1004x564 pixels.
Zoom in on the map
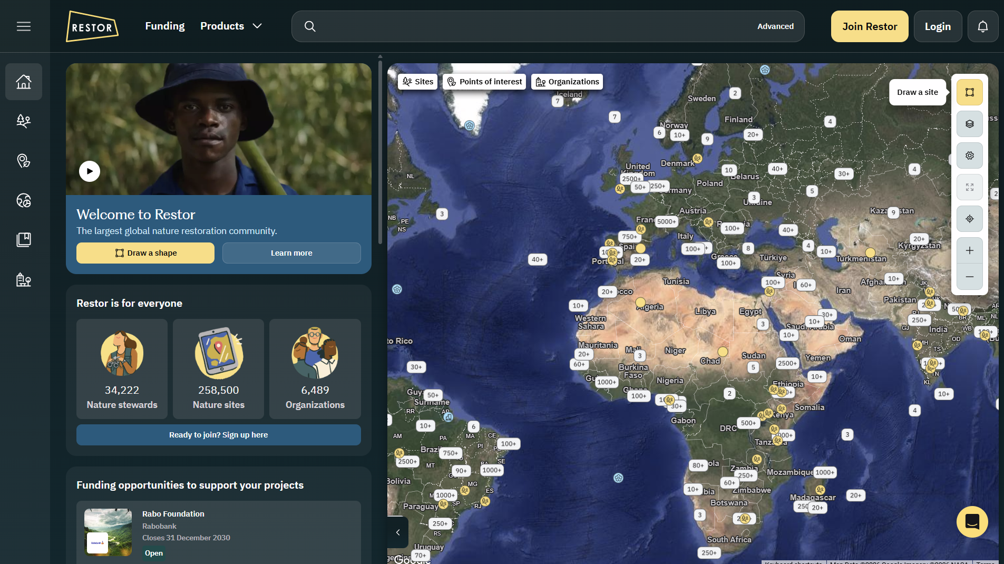(969, 250)
